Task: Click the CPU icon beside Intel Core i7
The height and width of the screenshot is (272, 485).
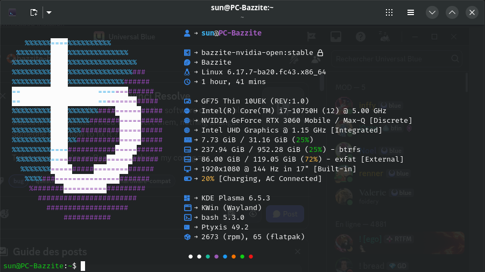Action: [x=187, y=111]
